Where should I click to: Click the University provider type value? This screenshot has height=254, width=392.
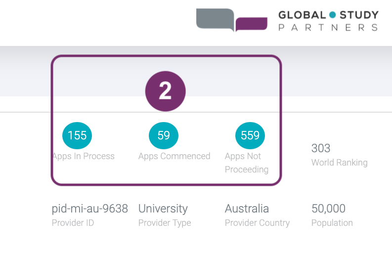click(x=163, y=209)
